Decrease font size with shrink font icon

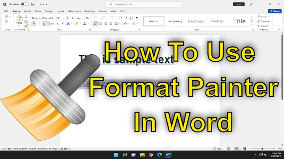point(73,18)
